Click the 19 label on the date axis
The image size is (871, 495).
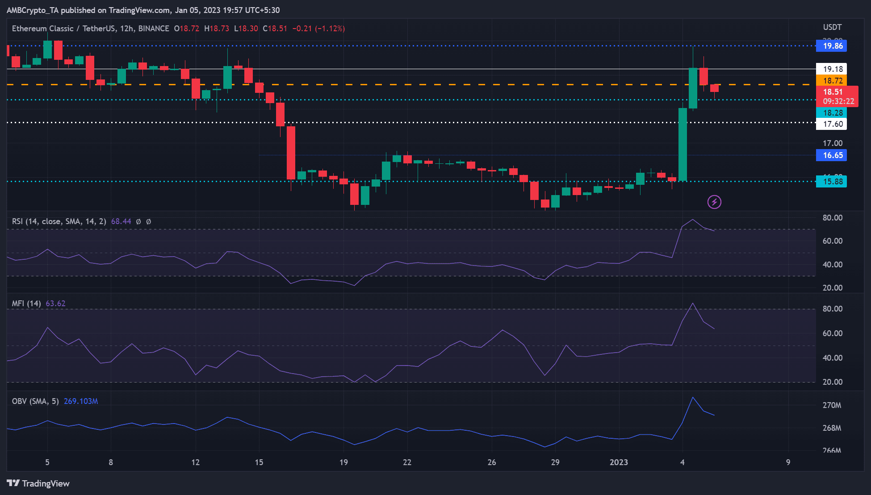coord(343,462)
